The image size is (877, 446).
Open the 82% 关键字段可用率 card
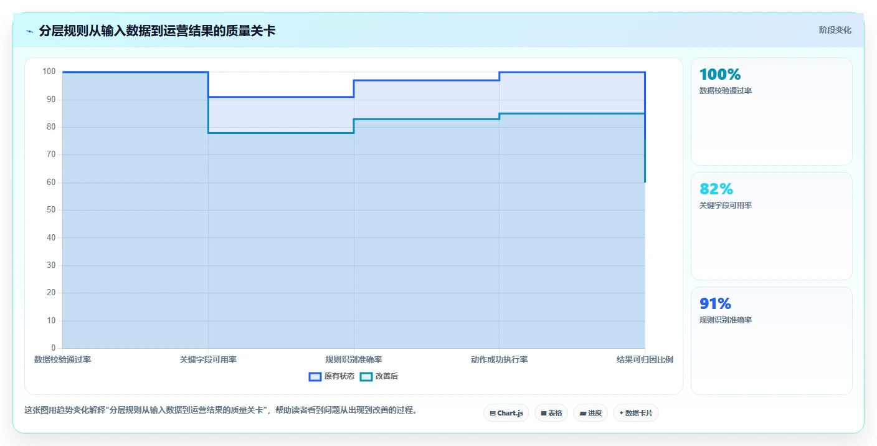click(771, 226)
